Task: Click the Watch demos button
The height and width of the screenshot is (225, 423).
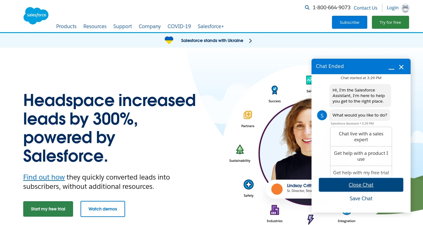Action: [103, 209]
